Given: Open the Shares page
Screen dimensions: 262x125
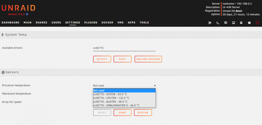Looking at the screenshot, I should pos(41,23).
